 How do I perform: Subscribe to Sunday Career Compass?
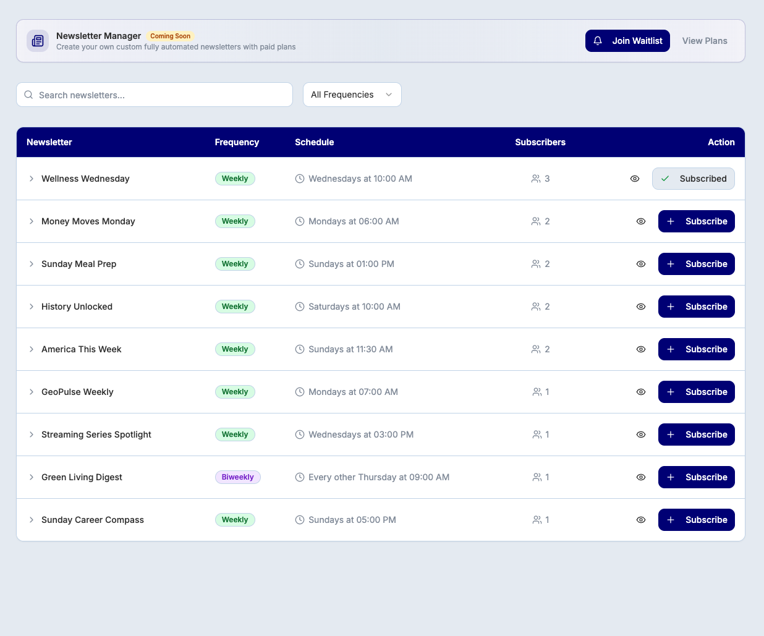(697, 520)
